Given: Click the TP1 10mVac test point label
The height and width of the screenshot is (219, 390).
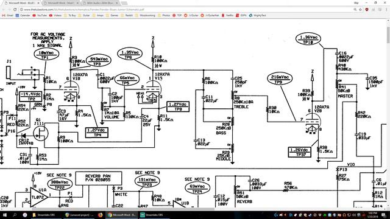Looking at the screenshot, I should pyautogui.click(x=46, y=54).
